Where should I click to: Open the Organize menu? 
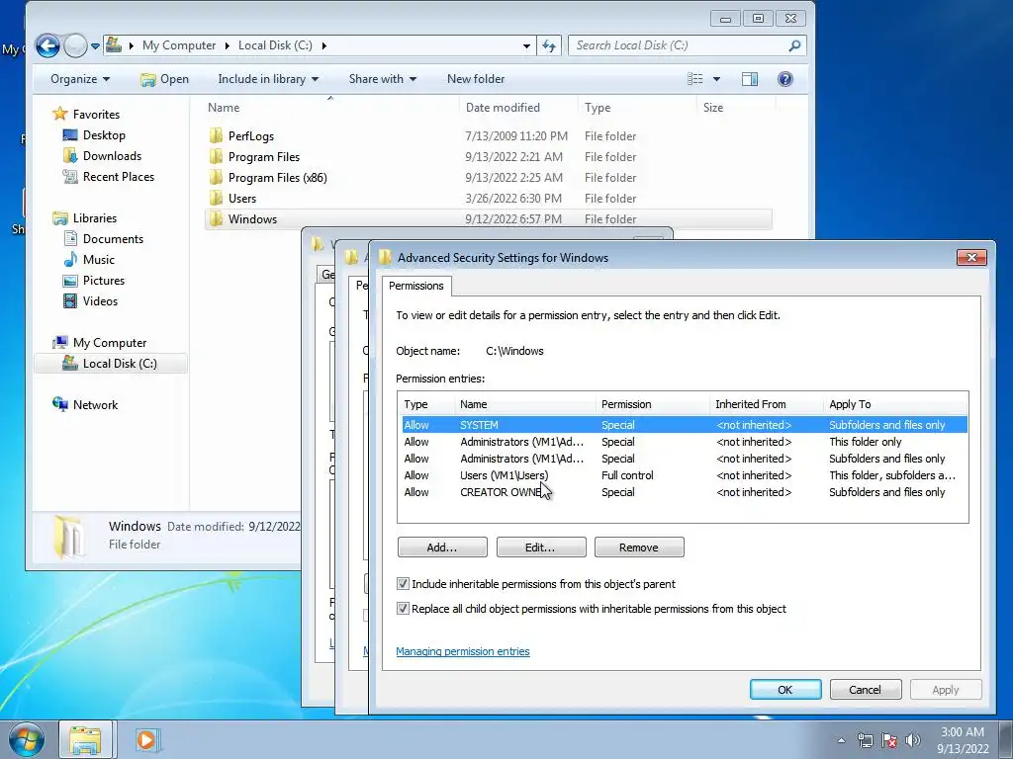pos(80,79)
